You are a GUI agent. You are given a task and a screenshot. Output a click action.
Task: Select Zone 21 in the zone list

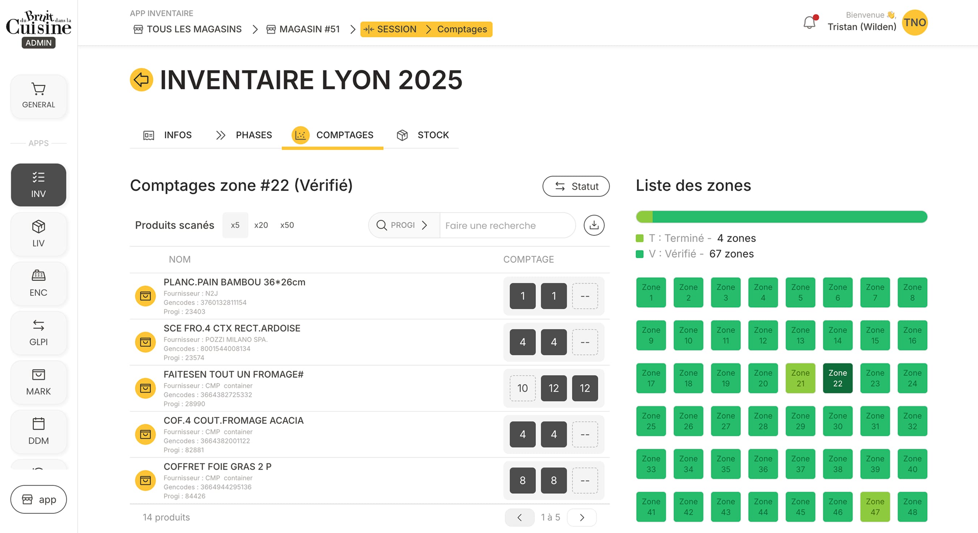800,378
